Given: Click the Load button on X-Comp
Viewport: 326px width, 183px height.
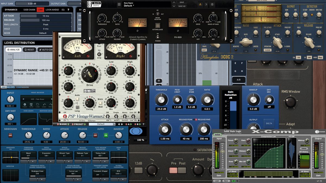Looking at the screenshot, I should (217, 181).
